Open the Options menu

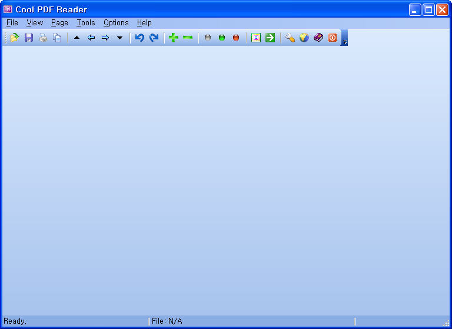[116, 23]
